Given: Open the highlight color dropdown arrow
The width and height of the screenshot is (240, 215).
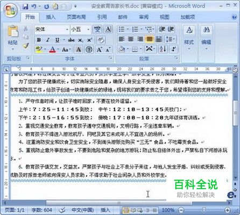Looking at the screenshot, I should coord(45,49).
